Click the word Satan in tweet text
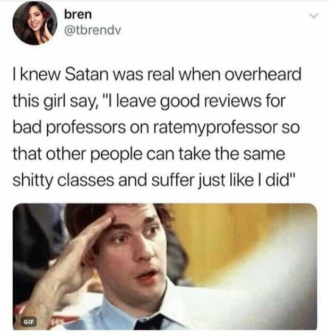 click(x=86, y=75)
